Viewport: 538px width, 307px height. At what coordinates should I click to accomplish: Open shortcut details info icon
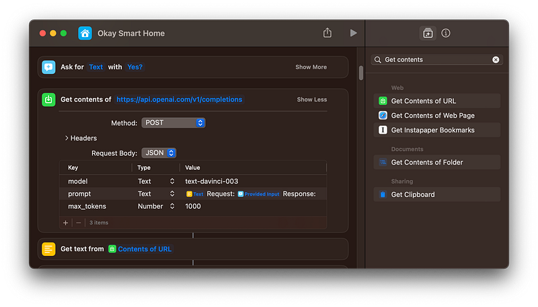click(x=446, y=33)
